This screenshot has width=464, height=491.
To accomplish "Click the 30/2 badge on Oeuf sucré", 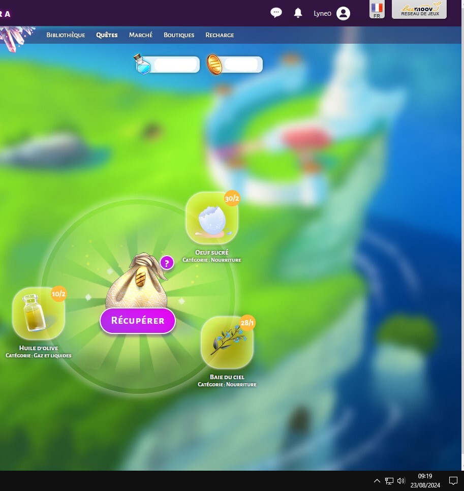I will 232,198.
